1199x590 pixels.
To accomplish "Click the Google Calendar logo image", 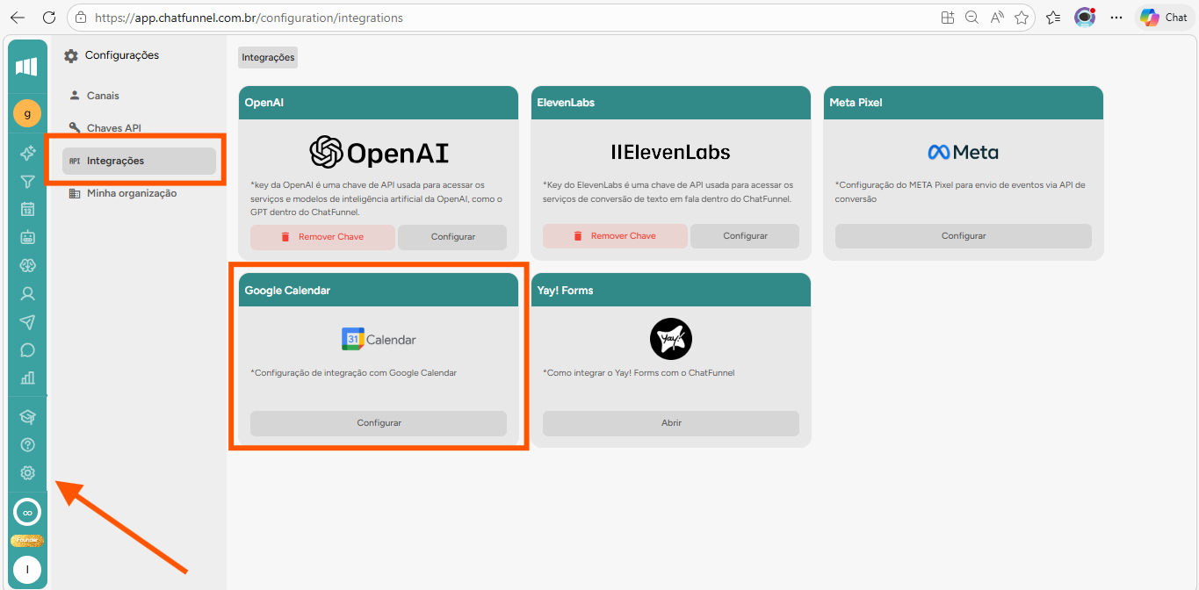I will click(379, 340).
